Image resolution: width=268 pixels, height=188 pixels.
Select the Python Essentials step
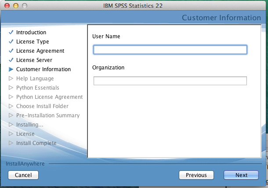click(38, 88)
